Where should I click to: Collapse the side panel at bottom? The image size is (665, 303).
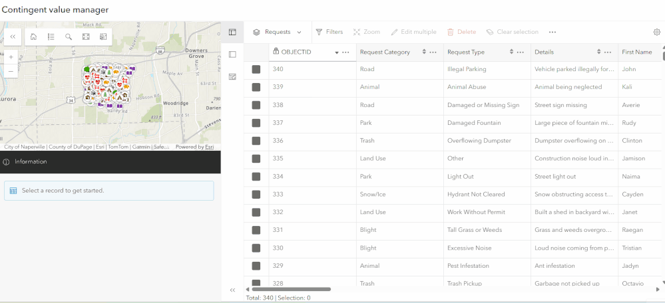pyautogui.click(x=232, y=290)
